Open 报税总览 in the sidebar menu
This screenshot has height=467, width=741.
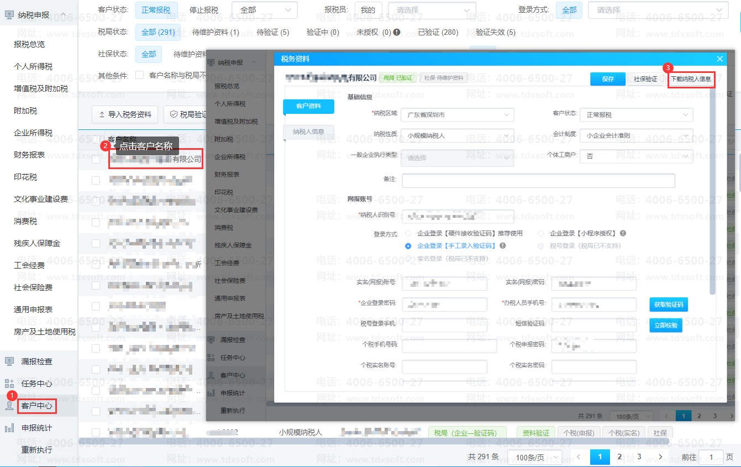click(29, 44)
